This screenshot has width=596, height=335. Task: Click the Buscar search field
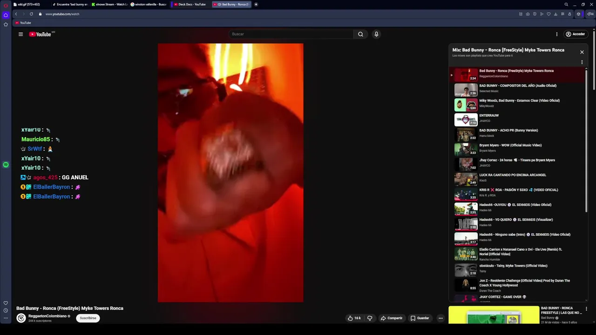pyautogui.click(x=291, y=34)
